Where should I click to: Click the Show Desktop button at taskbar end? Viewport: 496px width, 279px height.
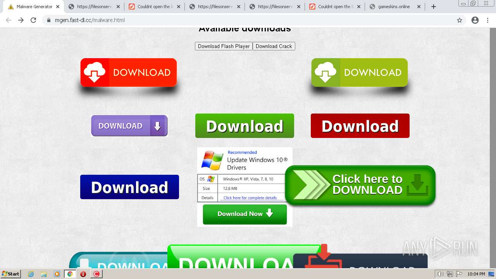[492, 274]
